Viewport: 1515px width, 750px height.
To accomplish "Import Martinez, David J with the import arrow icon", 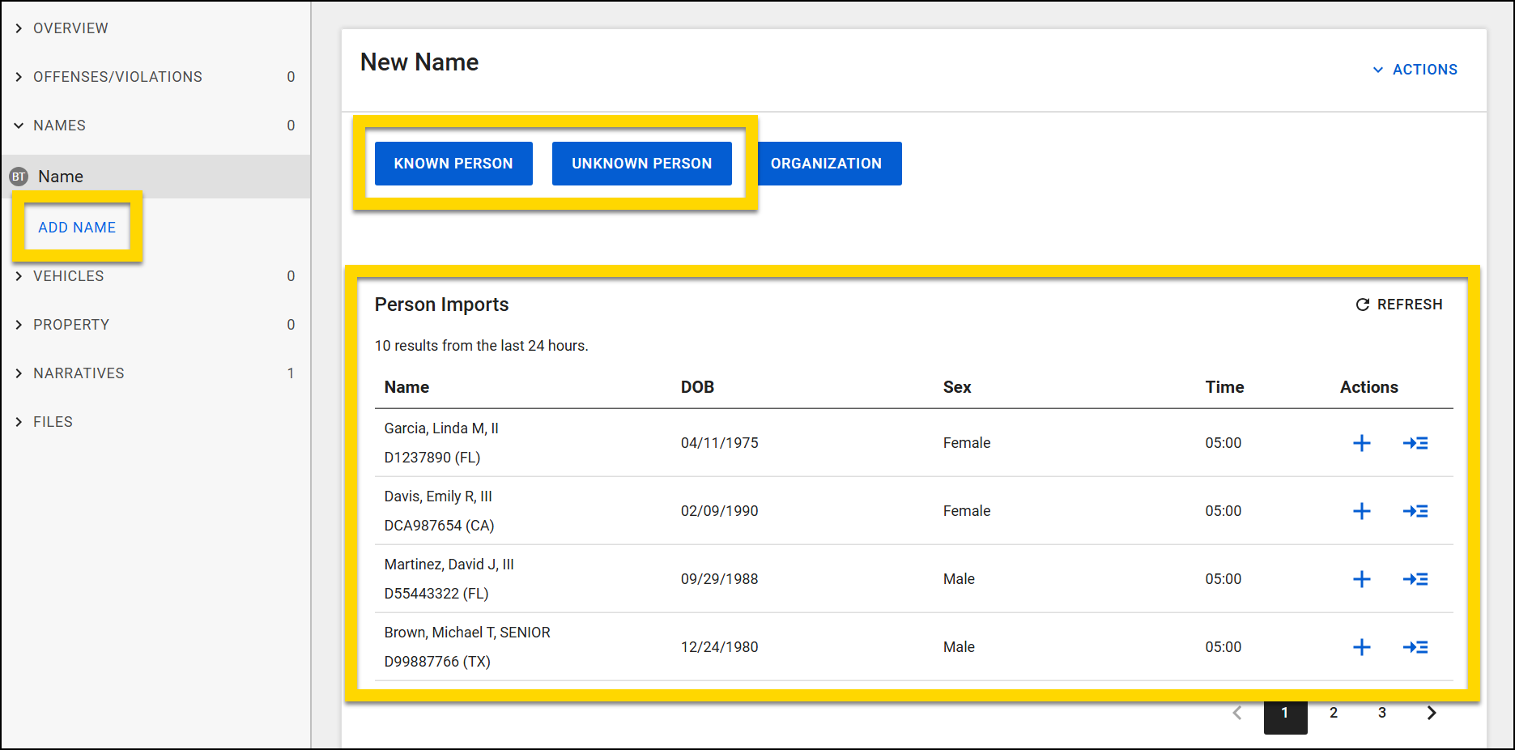I will tap(1415, 579).
